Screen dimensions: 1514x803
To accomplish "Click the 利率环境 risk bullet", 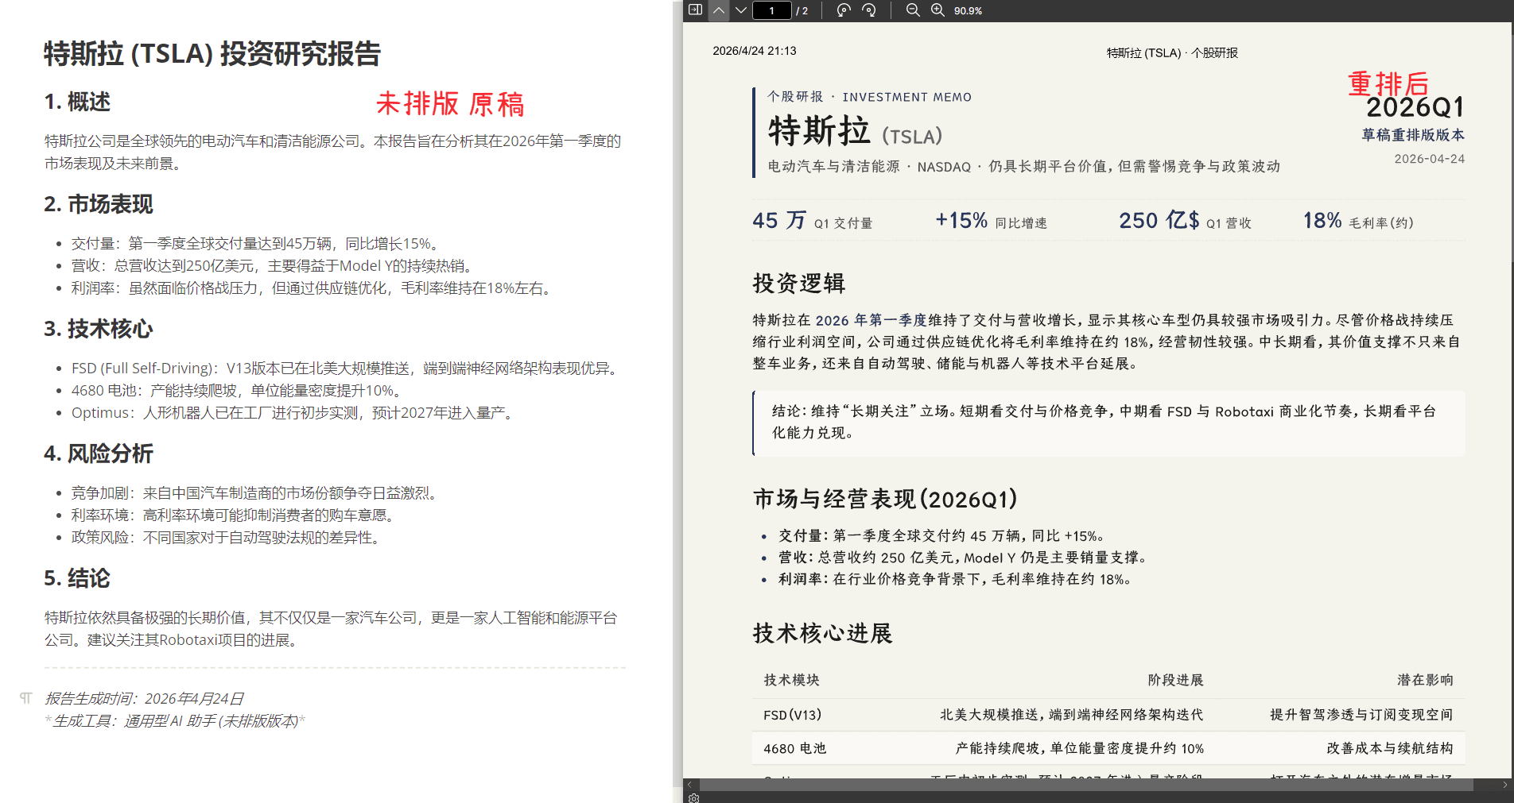I will click(x=235, y=515).
